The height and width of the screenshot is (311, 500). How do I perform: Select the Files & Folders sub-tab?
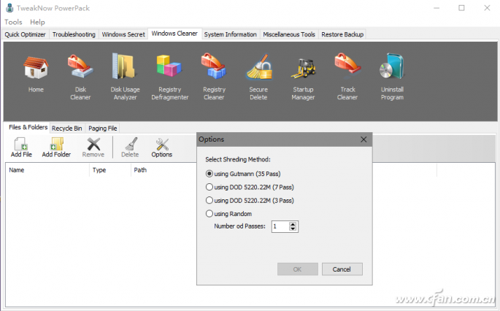(x=28, y=127)
